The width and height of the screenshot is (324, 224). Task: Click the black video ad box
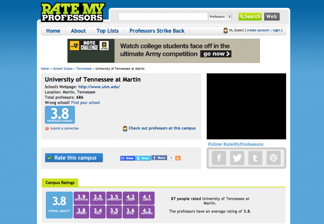[246, 106]
